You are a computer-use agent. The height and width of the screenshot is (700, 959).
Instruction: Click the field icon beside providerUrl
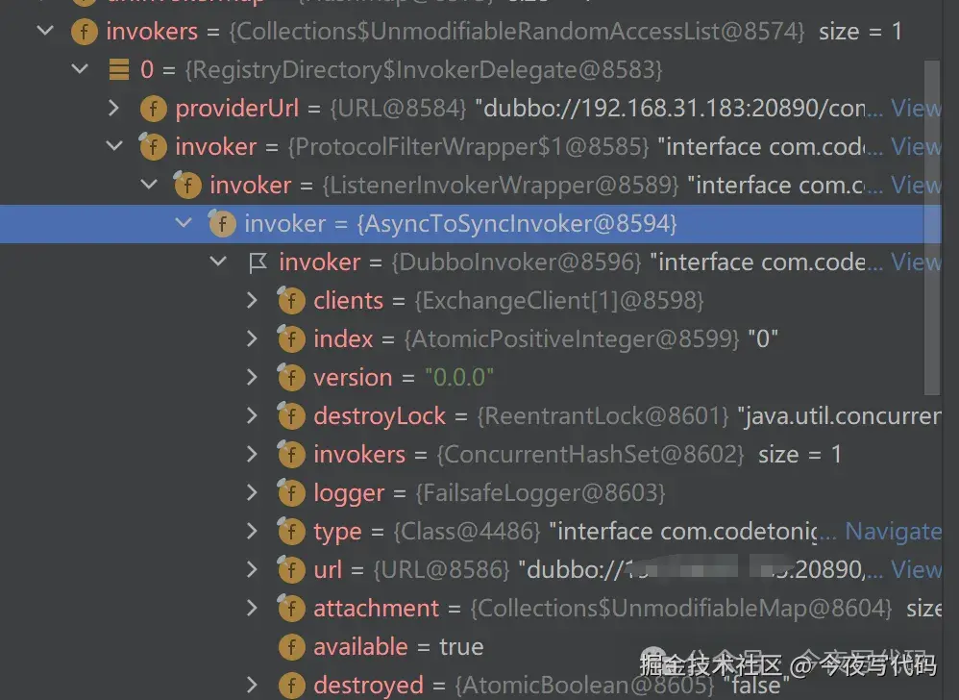coord(154,109)
